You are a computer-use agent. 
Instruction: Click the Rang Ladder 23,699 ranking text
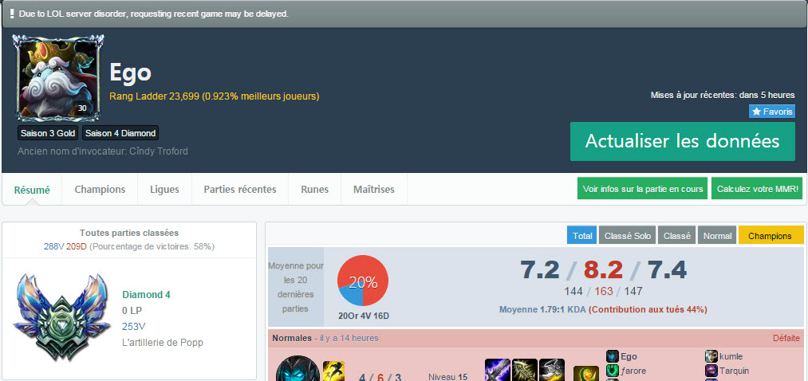pos(215,96)
